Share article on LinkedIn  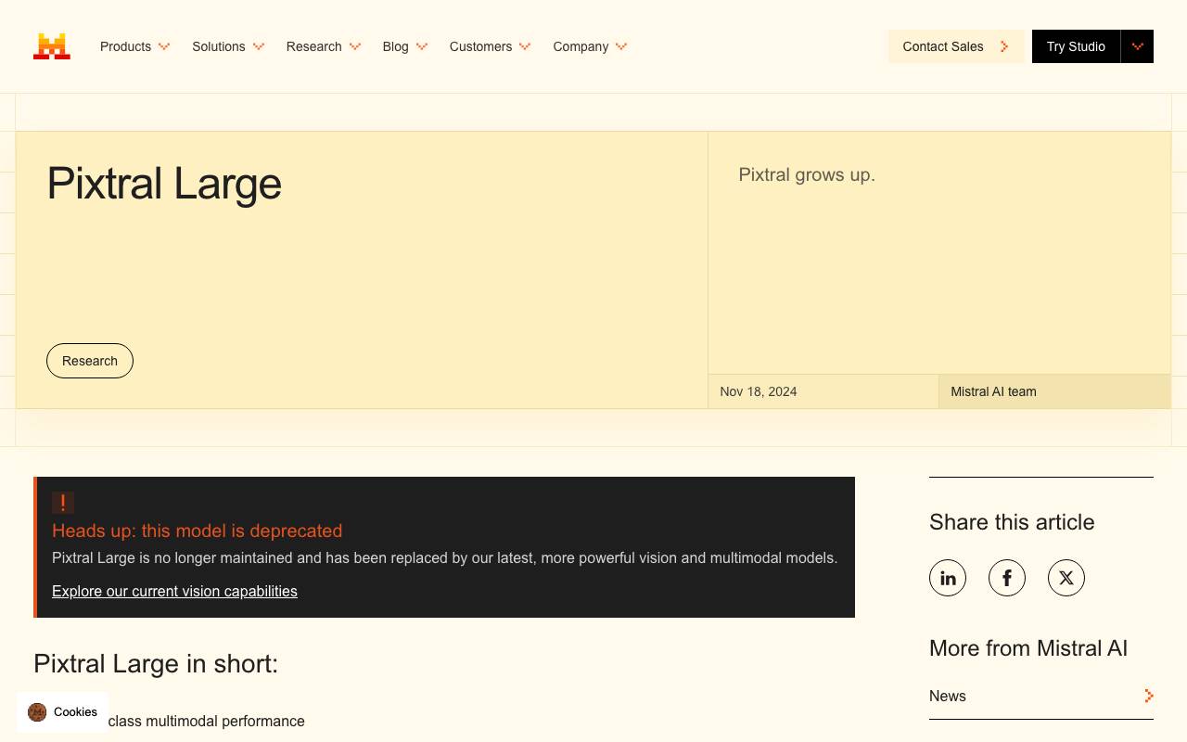click(948, 578)
